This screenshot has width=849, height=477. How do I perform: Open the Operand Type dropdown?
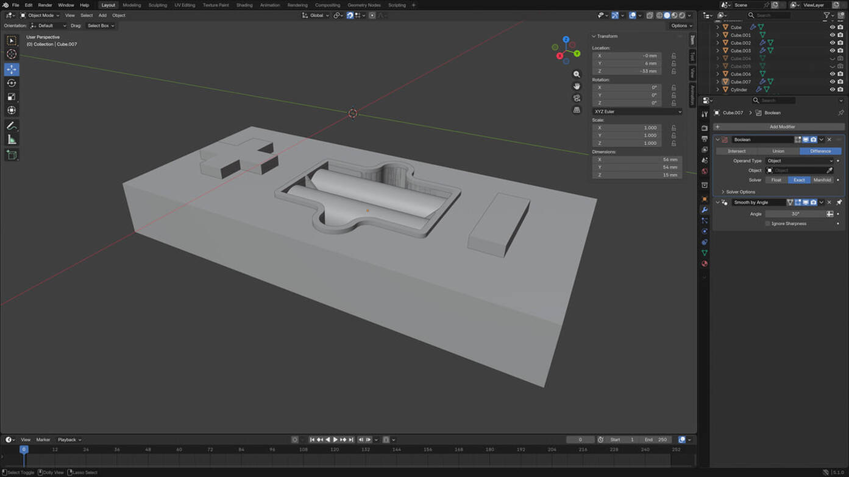tap(799, 161)
